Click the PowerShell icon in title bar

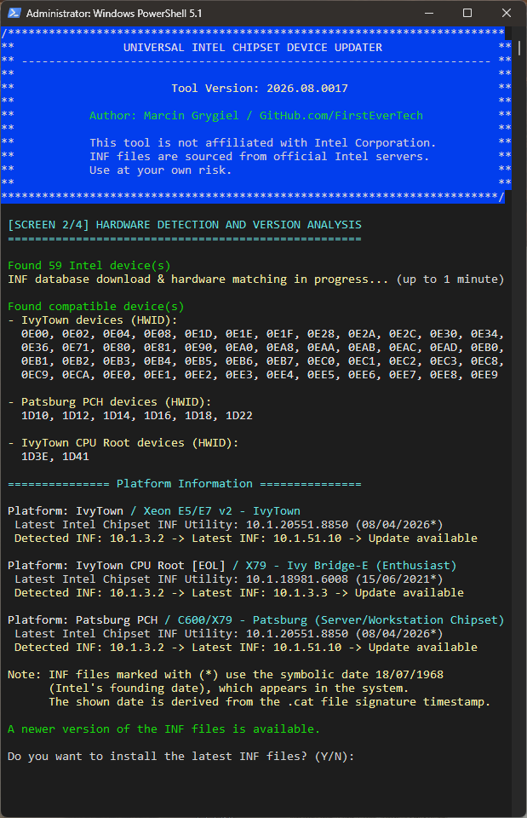tap(14, 13)
